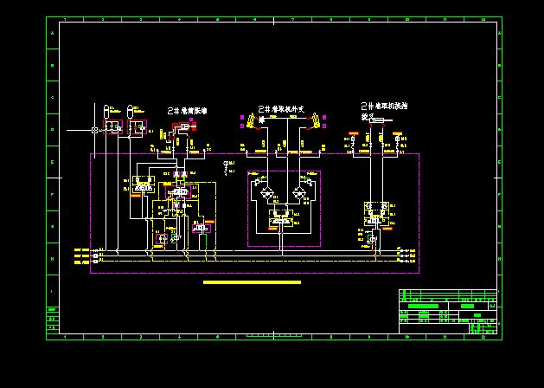Select the left diamond-shaped valve in the inner magenta box
The image size is (544, 388).
click(267, 191)
